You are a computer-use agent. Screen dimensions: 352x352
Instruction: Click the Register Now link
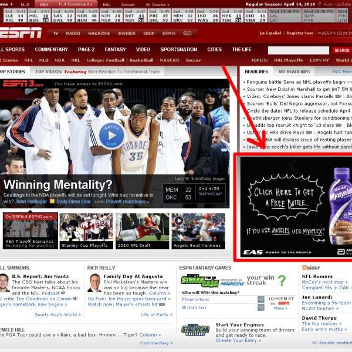tap(300, 33)
